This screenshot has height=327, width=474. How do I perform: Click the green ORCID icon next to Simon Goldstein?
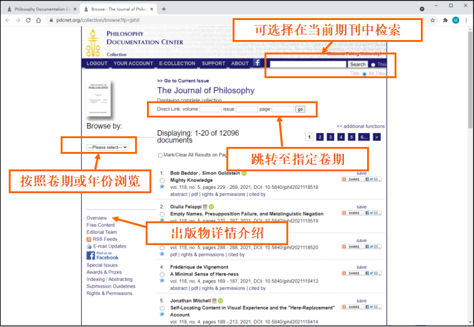(244, 173)
